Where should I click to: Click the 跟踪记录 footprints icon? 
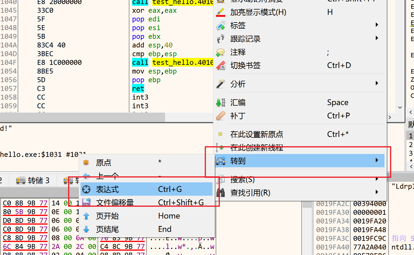coord(220,39)
